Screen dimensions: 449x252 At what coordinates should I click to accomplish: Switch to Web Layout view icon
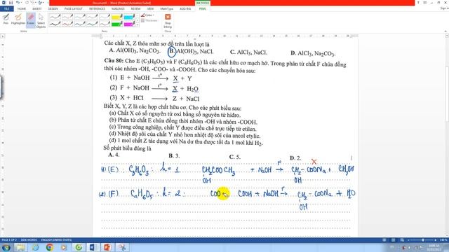402,240
